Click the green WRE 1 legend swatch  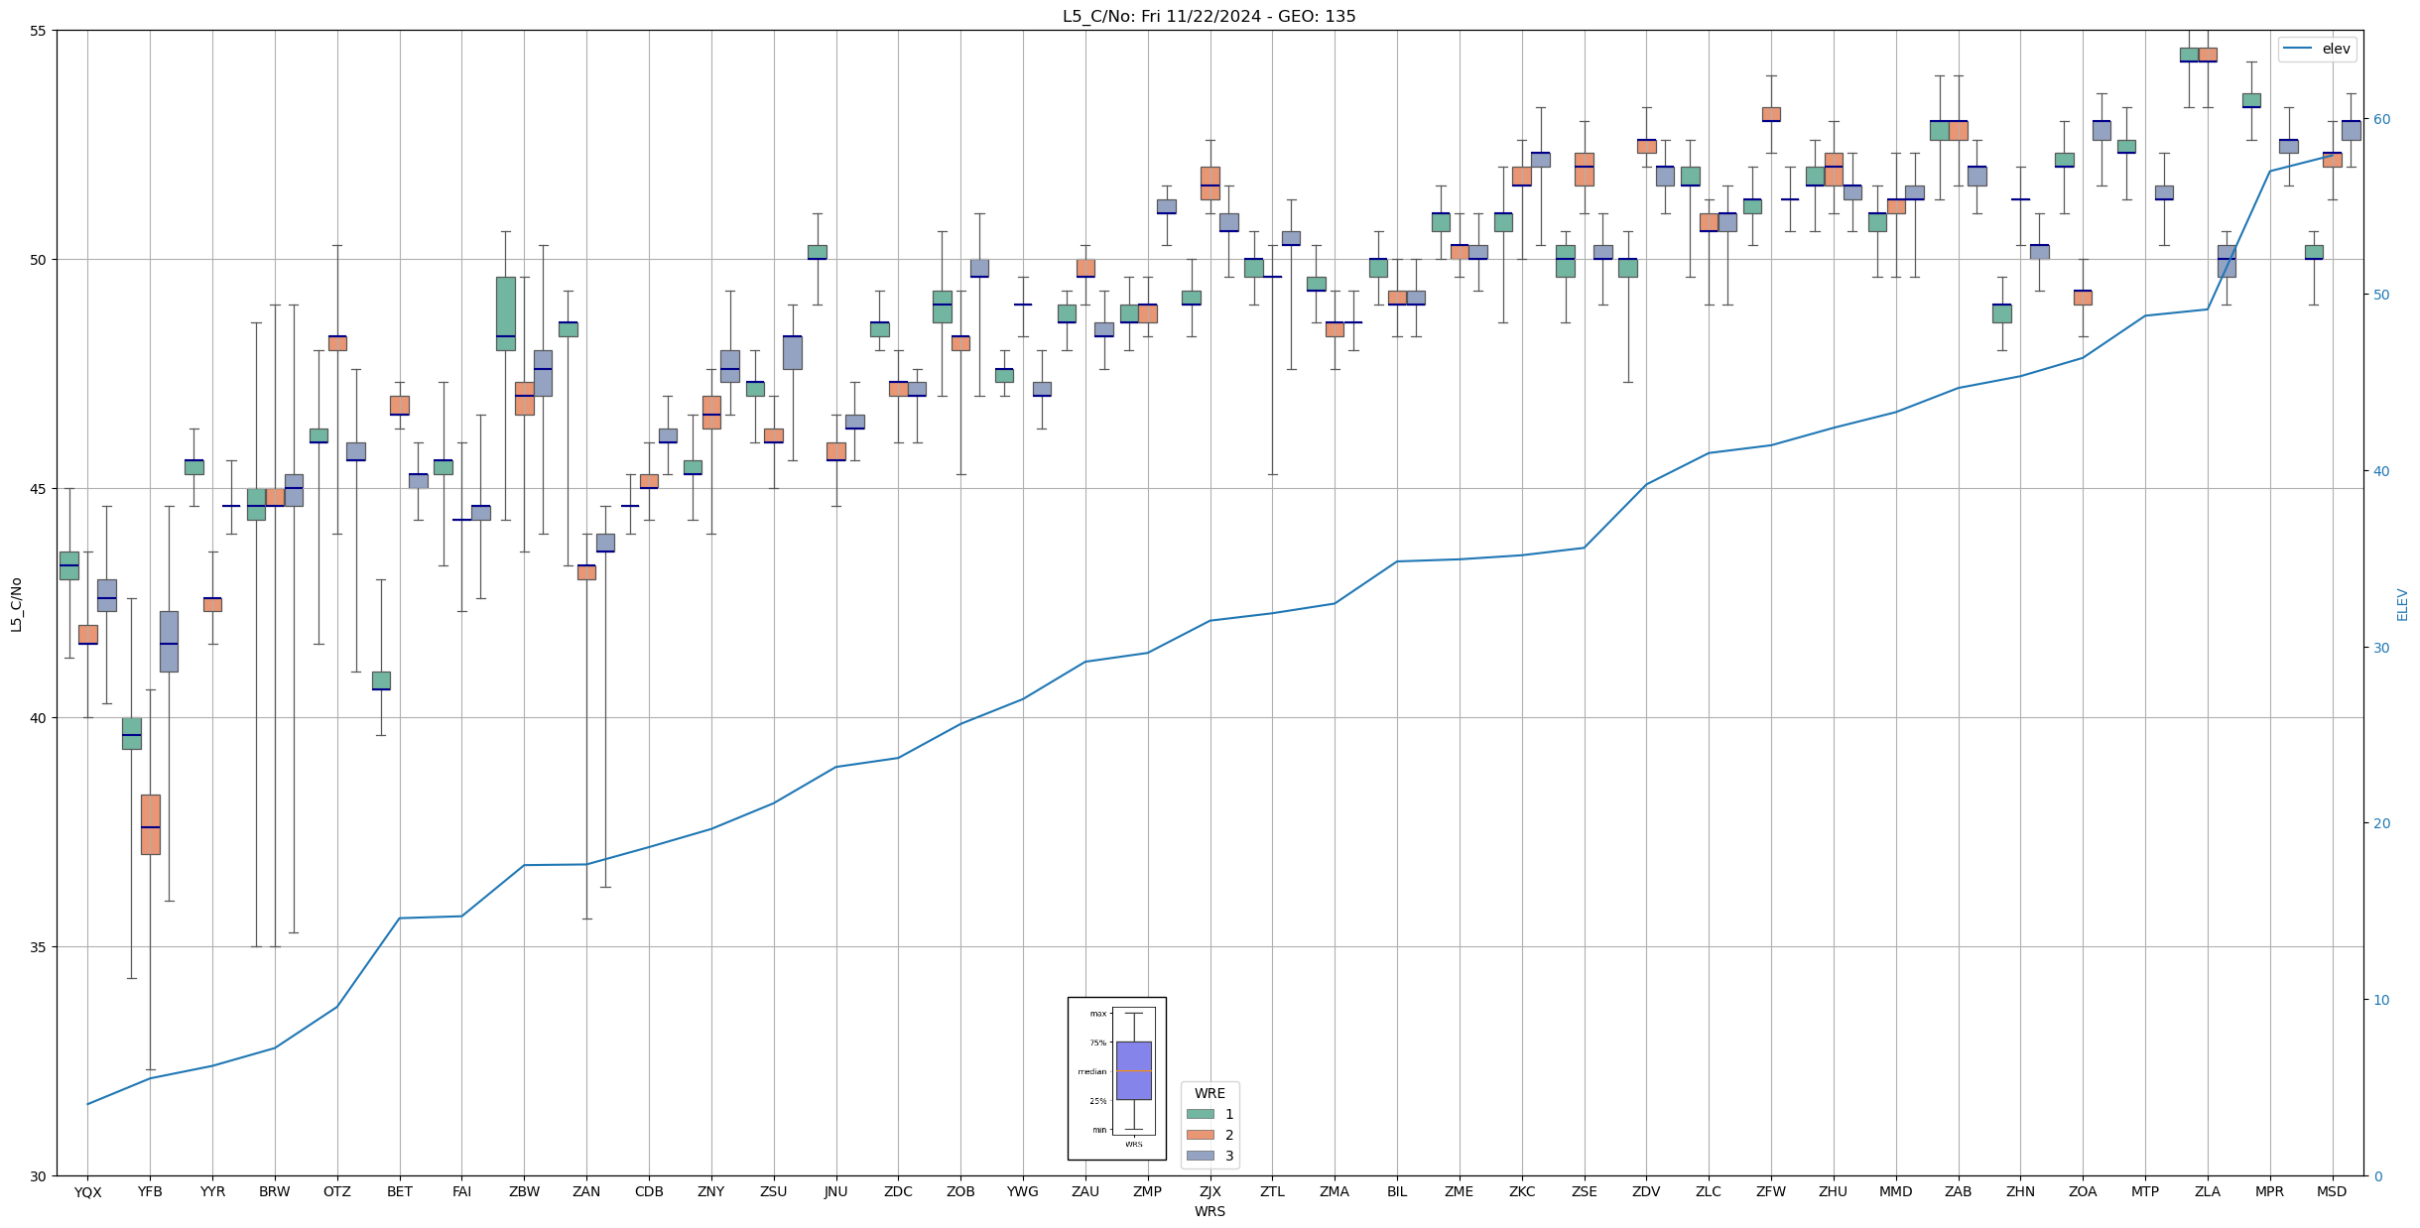1200,1114
